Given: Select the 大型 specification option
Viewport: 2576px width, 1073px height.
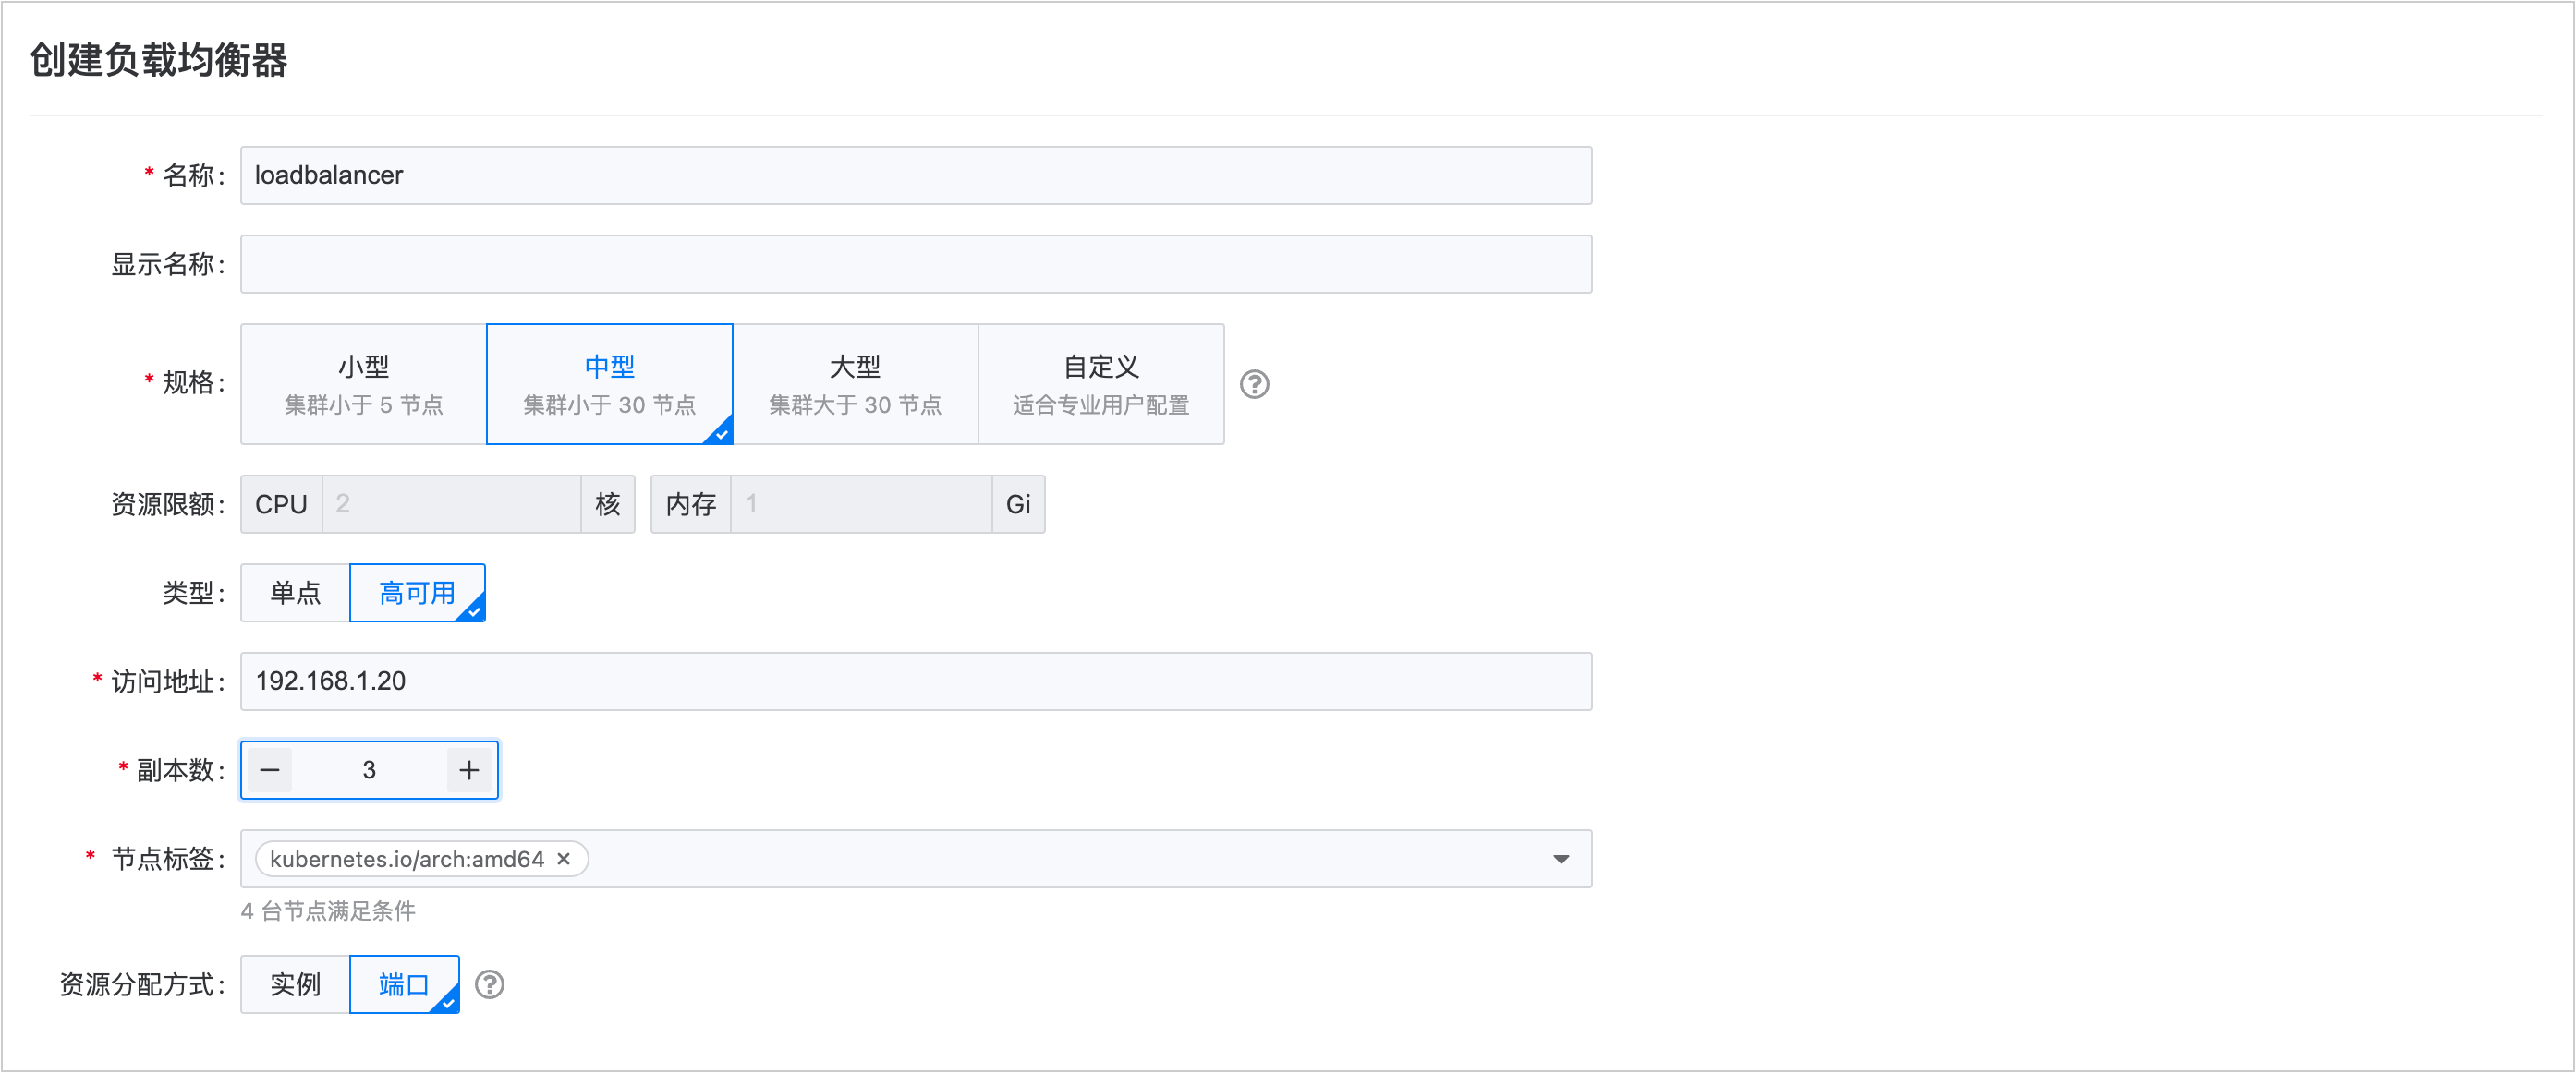Looking at the screenshot, I should point(855,383).
